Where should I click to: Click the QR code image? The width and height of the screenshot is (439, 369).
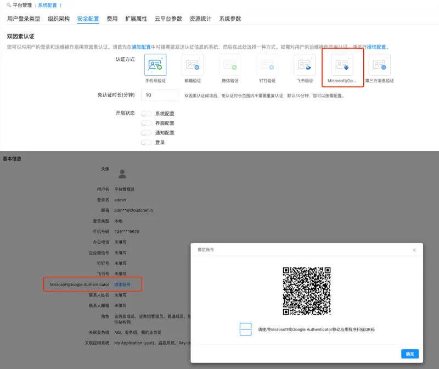307,291
